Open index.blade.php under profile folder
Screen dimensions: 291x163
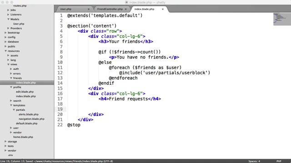tap(26, 96)
